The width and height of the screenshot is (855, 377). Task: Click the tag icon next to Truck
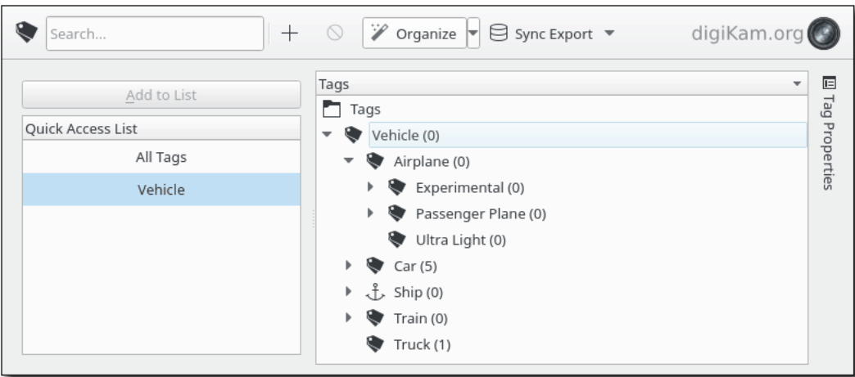[375, 344]
